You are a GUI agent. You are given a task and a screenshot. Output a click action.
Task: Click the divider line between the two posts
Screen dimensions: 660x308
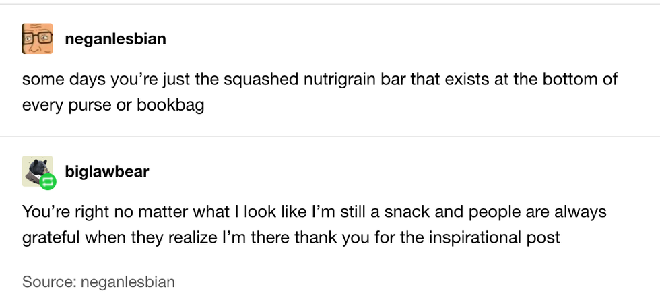click(x=330, y=137)
